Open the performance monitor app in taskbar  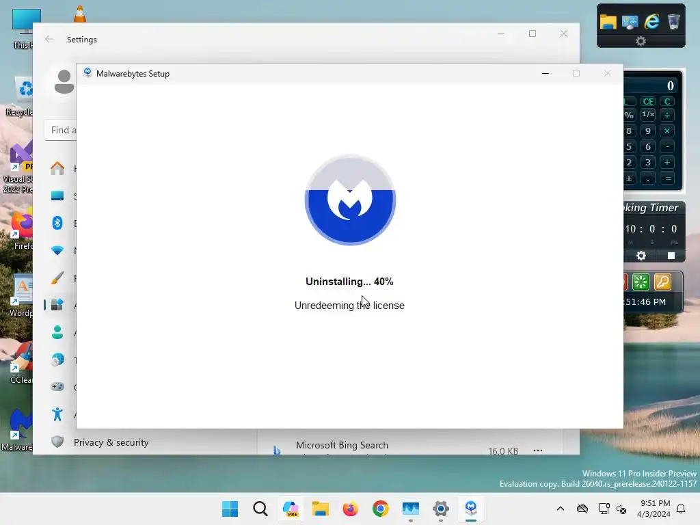coord(411,509)
